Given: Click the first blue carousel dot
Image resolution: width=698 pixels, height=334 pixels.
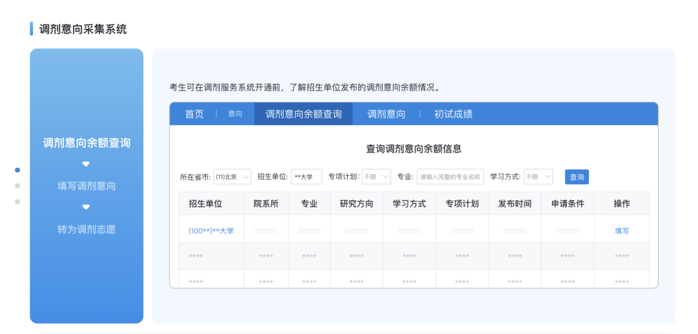Looking at the screenshot, I should (x=17, y=170).
